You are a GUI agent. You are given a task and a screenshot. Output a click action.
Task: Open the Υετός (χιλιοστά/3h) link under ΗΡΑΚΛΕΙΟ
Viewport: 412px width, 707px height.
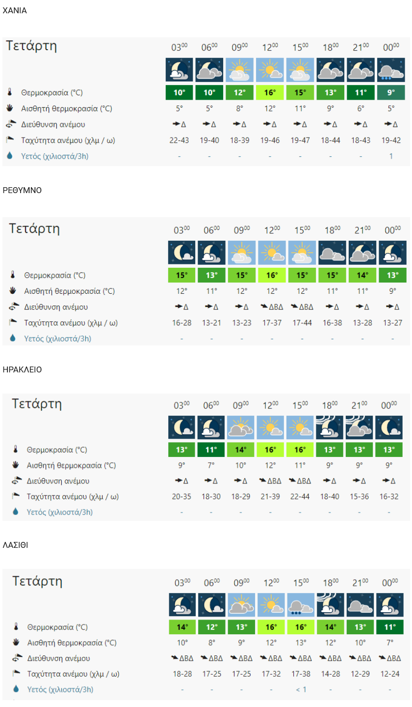coord(59,512)
